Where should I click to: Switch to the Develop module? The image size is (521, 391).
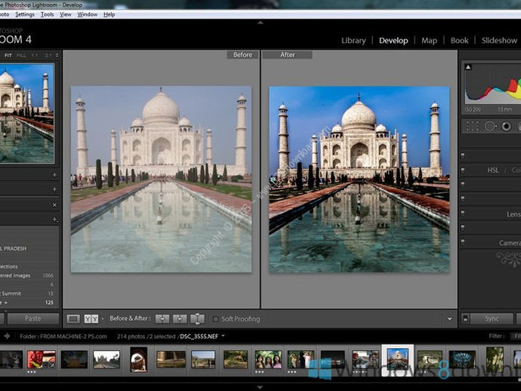point(393,41)
